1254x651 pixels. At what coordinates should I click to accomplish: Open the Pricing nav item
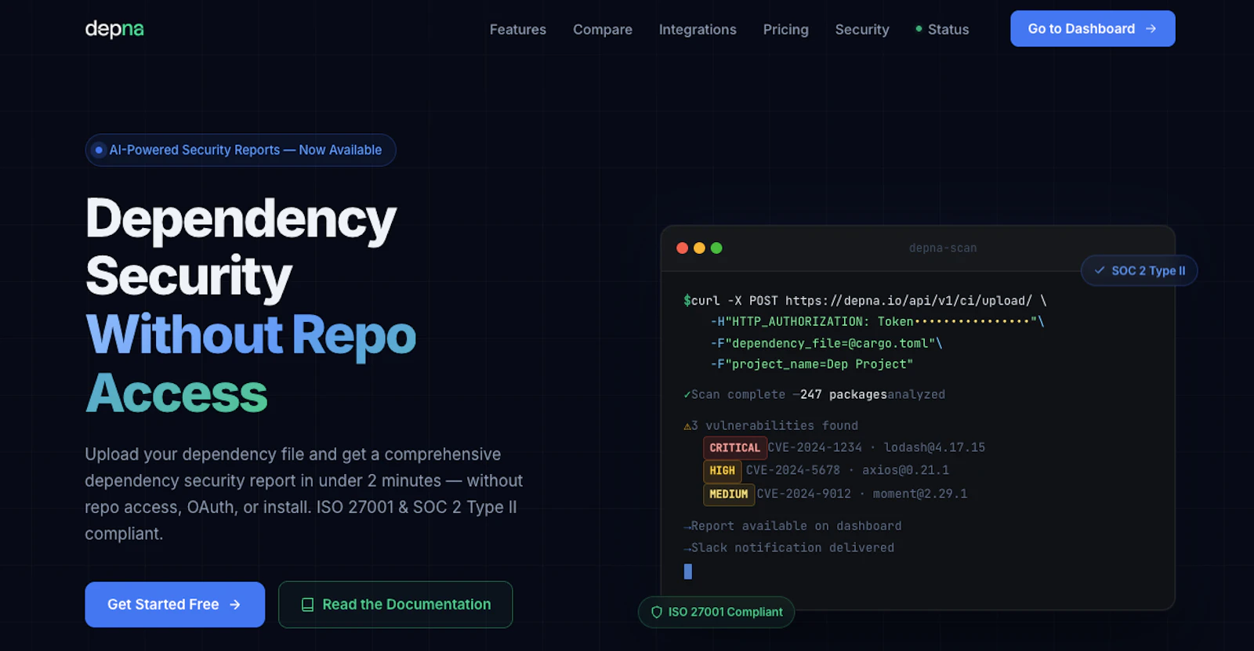coord(786,30)
